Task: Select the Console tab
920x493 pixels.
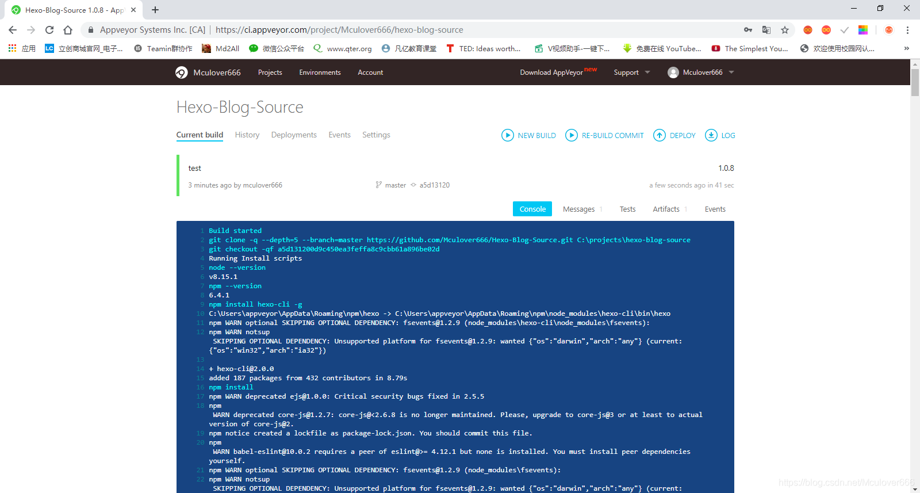Action: (x=532, y=209)
